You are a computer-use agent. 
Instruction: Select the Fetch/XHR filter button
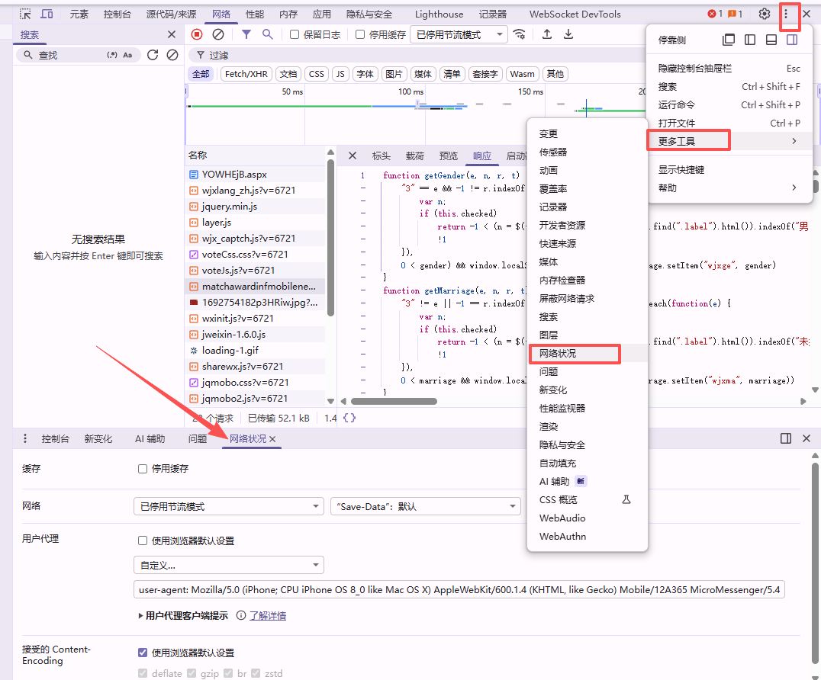tap(245, 74)
